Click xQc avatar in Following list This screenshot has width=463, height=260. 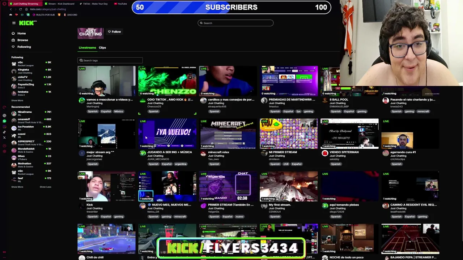pos(14,64)
